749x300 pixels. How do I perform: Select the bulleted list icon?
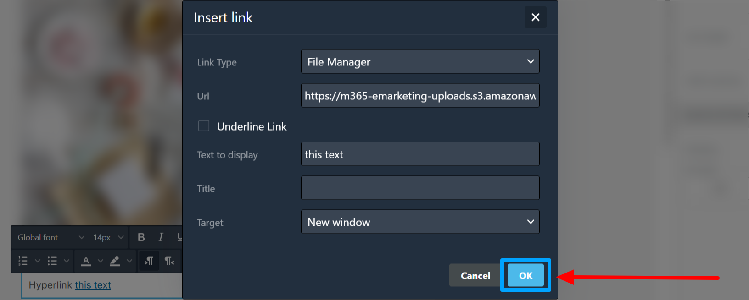pos(52,261)
